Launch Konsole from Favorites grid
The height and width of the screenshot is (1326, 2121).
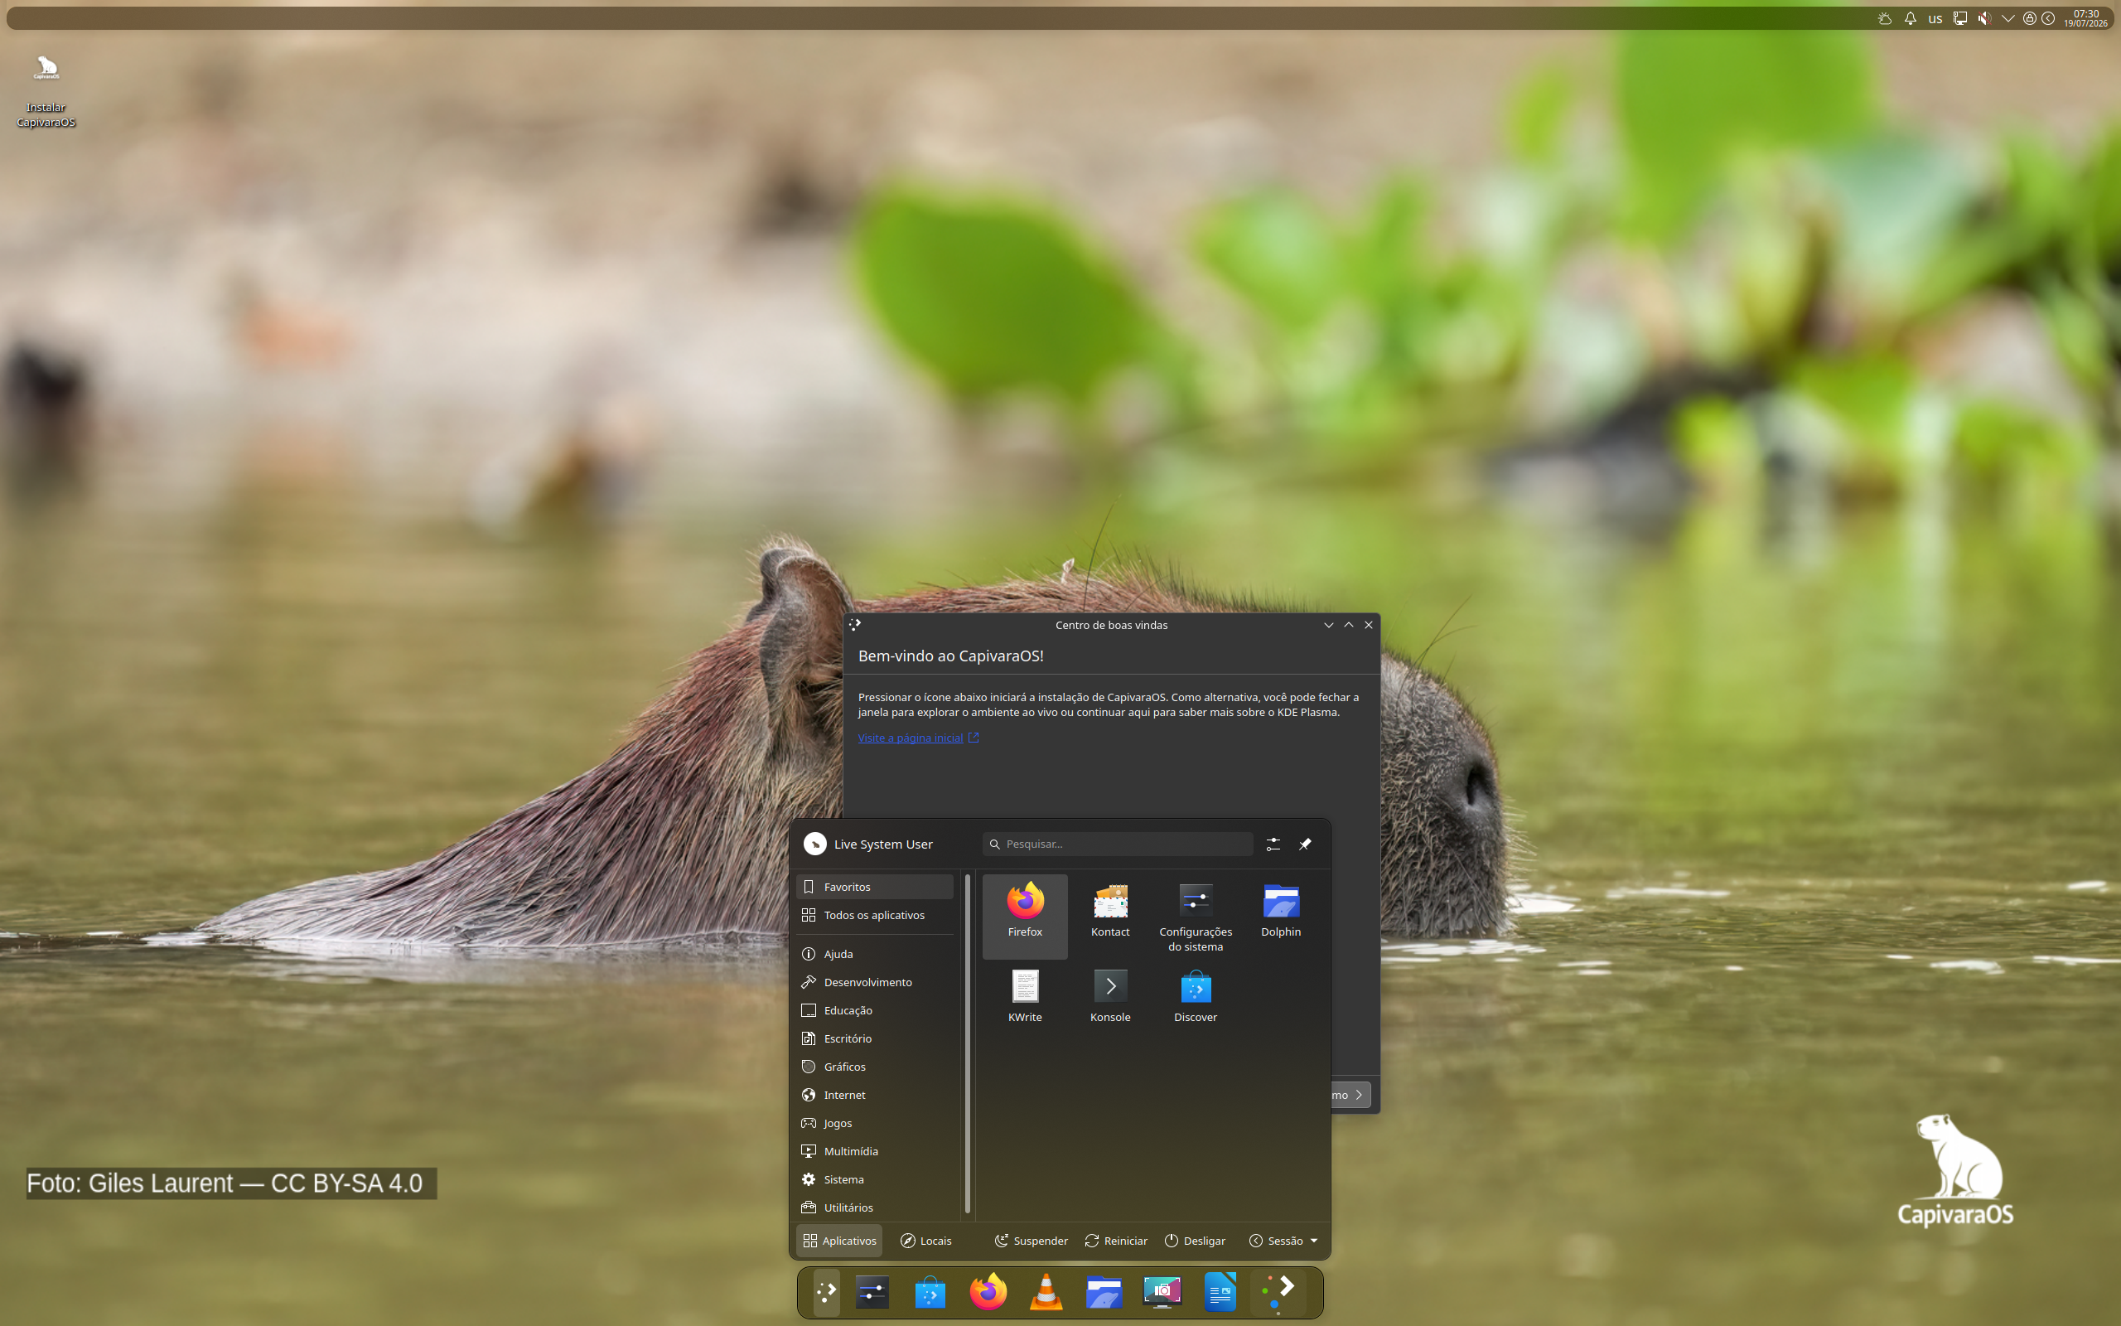pyautogui.click(x=1110, y=999)
